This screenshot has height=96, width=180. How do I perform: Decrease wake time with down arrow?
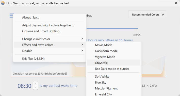[x=36, y=87]
